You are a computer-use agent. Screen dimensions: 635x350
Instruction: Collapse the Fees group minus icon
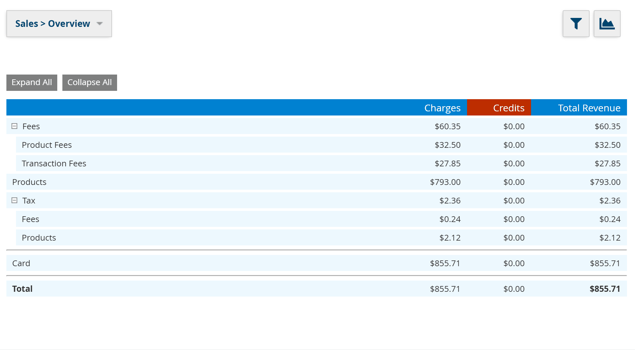pos(14,126)
